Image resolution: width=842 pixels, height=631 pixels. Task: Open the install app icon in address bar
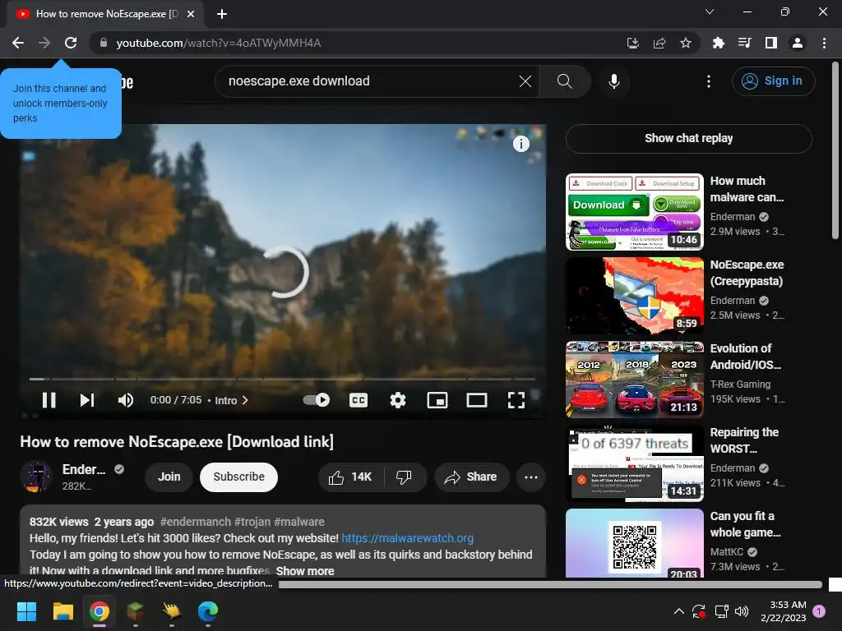(x=632, y=43)
